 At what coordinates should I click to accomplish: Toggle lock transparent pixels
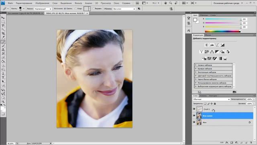[x=205, y=104]
